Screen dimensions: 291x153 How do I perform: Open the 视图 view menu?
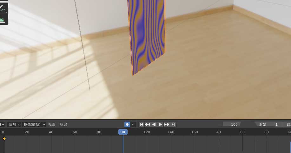52,124
